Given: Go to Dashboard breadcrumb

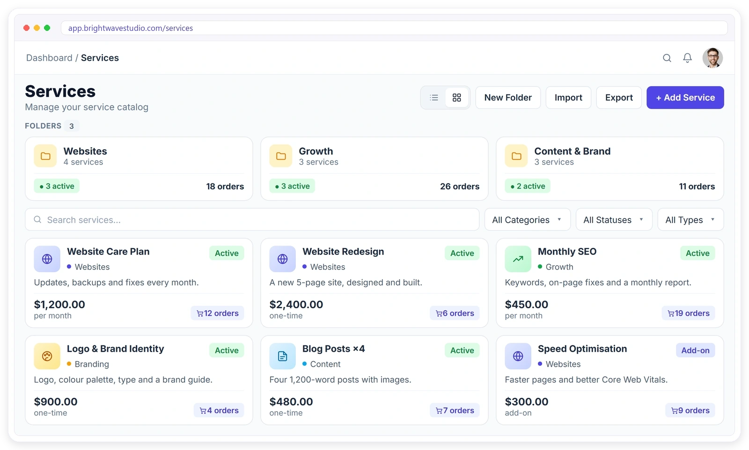Looking at the screenshot, I should (49, 58).
